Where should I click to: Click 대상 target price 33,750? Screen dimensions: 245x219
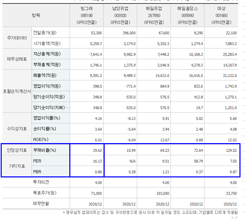tap(231, 193)
